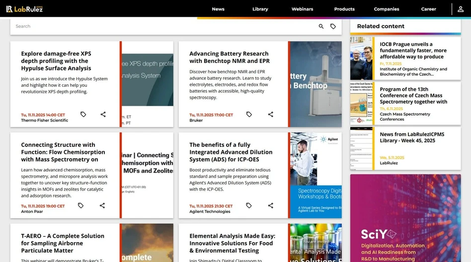The image size is (471, 262).
Task: Open Czech Mass Spectrometry conference program article
Action: [x=413, y=95]
